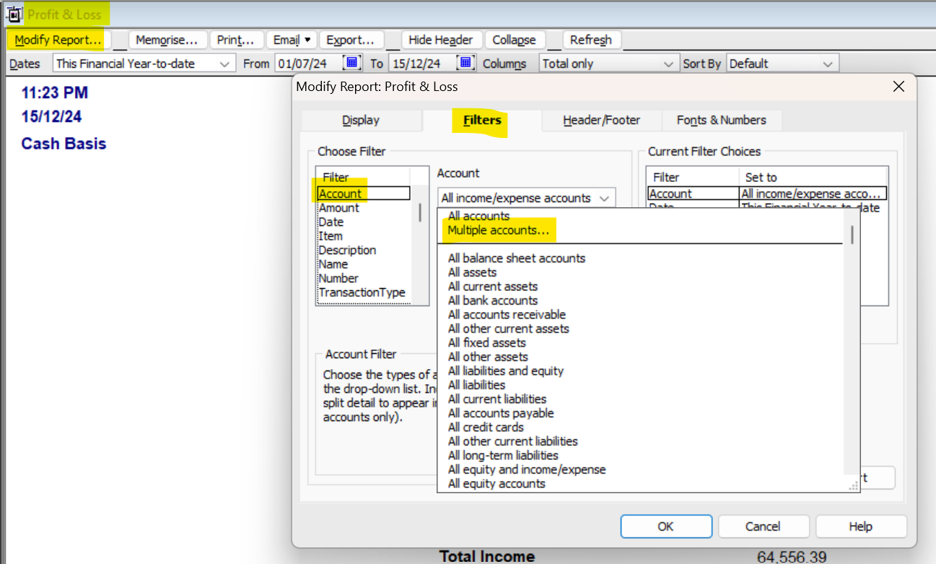936x564 pixels.
Task: Close the Modify Report dialog
Action: 898,87
